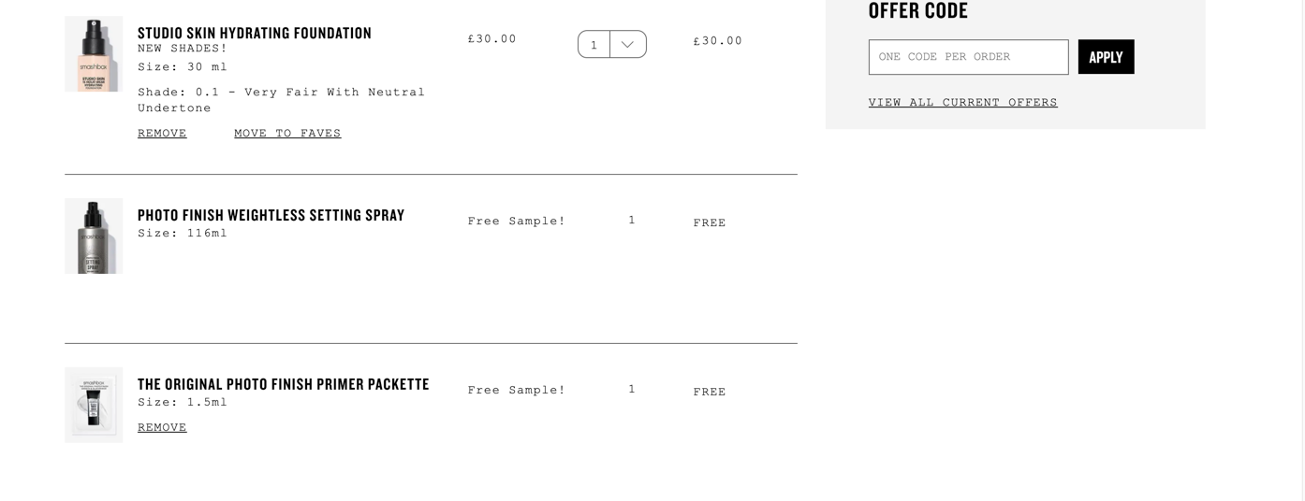This screenshot has width=1305, height=501.
Task: Remove the Studio Skin Hydrating Foundation from the basket
Action: click(162, 133)
